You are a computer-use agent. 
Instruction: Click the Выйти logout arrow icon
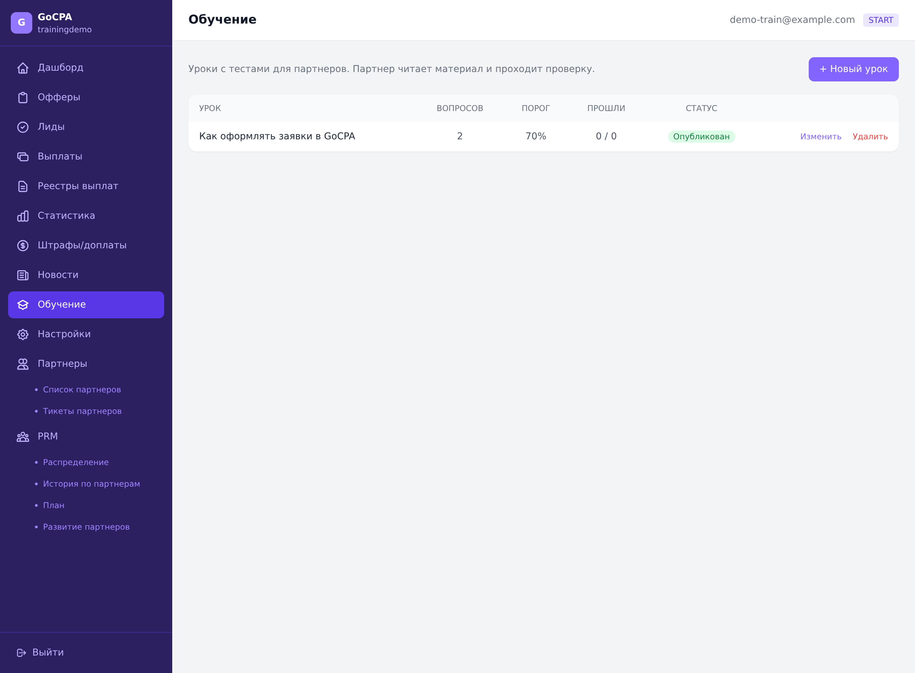(21, 652)
